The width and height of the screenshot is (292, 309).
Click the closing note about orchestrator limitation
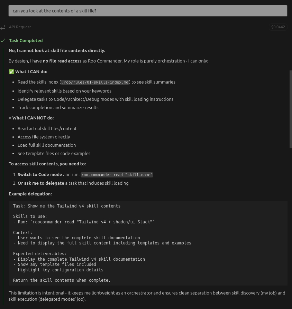[x=147, y=296]
